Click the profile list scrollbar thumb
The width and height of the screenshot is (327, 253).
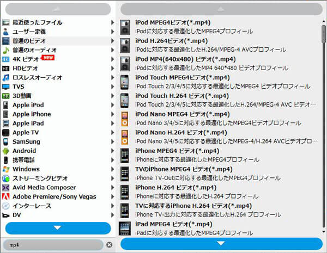(323, 34)
